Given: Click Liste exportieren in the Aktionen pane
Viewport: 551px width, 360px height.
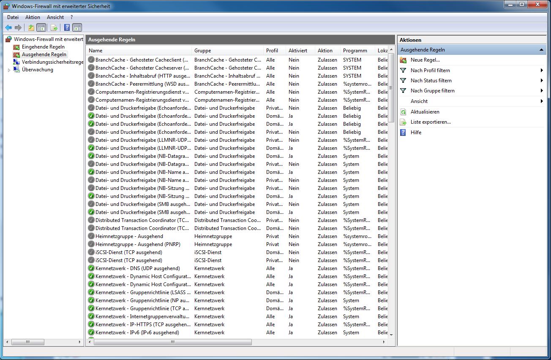Looking at the screenshot, I should [x=431, y=122].
